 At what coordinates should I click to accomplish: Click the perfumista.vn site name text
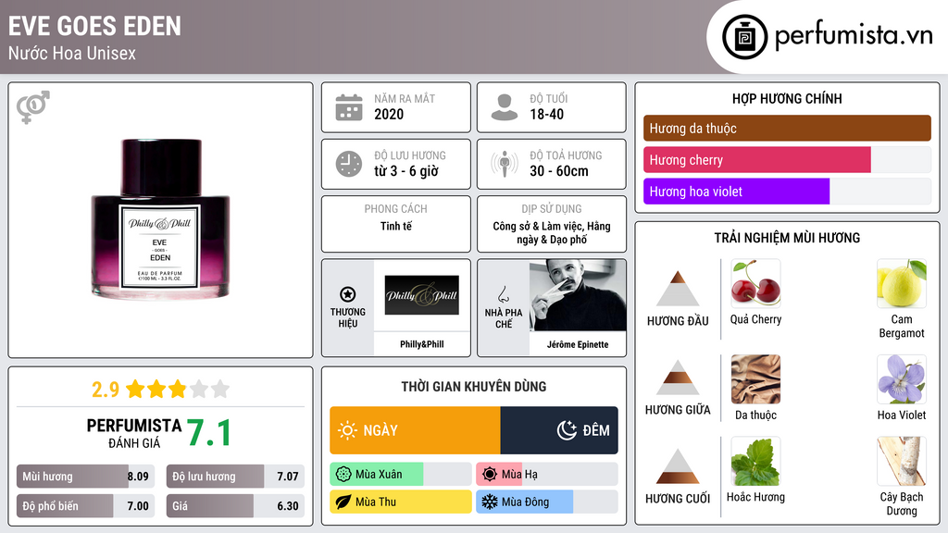pyautogui.click(x=853, y=35)
